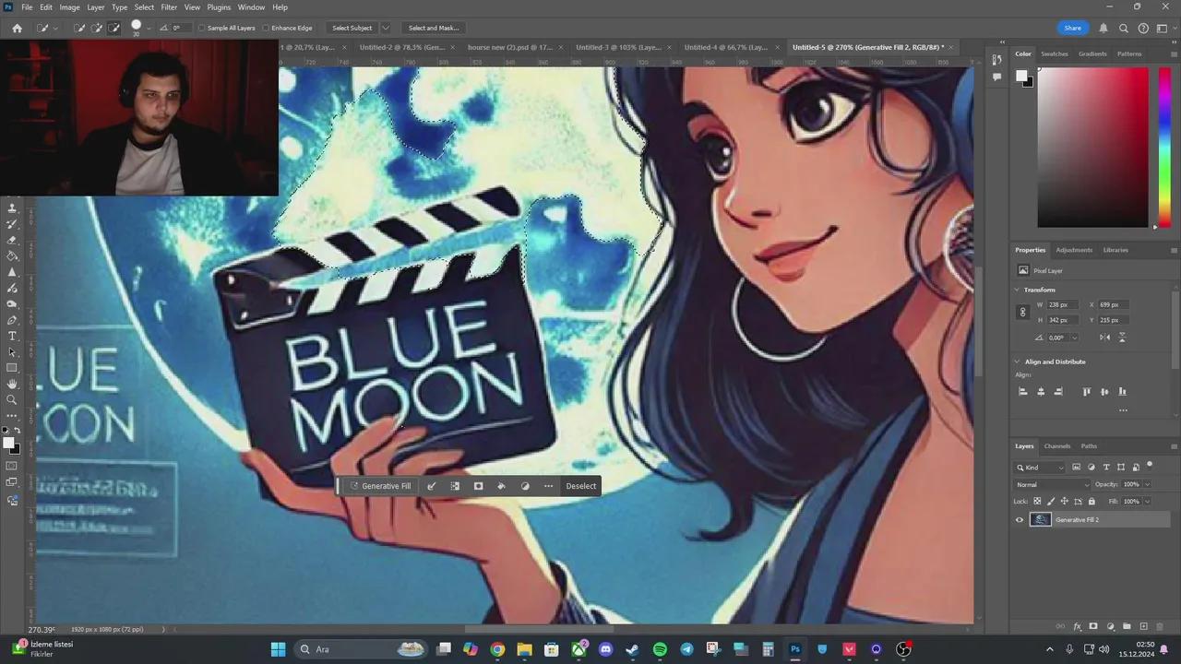Viewport: 1181px width, 664px height.
Task: Click Align top edges icon
Action: tap(1086, 391)
